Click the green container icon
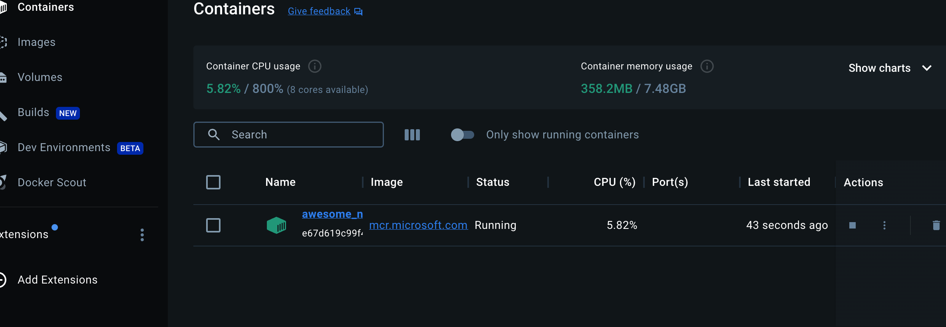This screenshot has height=327, width=946. click(276, 225)
